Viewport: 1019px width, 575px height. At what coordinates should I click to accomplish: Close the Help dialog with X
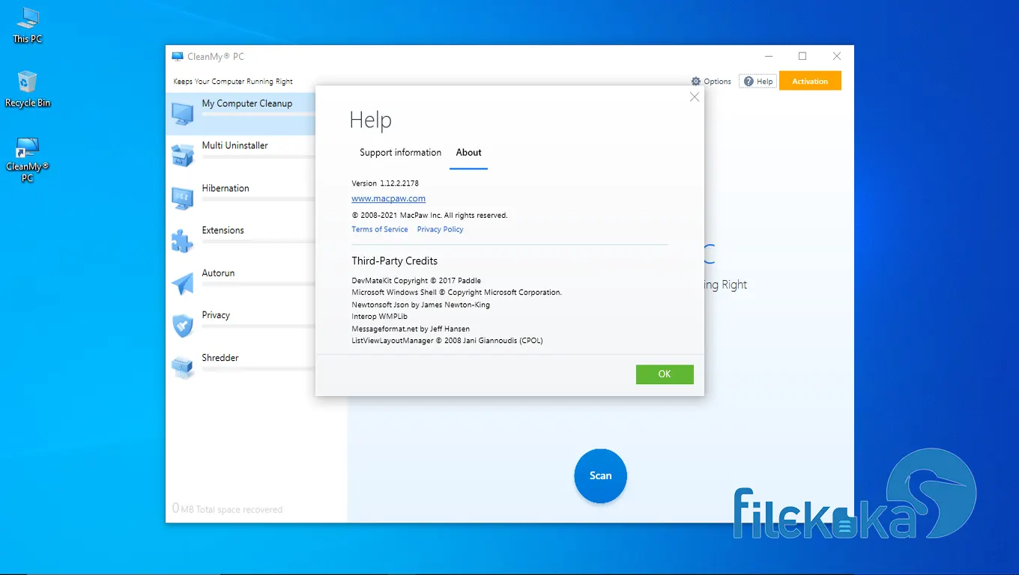point(695,97)
